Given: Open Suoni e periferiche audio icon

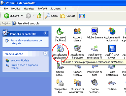Looking at the screenshot, I should [94, 83].
